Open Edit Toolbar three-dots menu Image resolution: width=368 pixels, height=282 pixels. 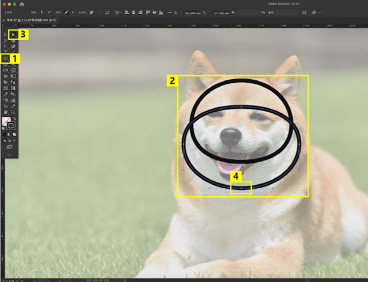tap(9, 154)
